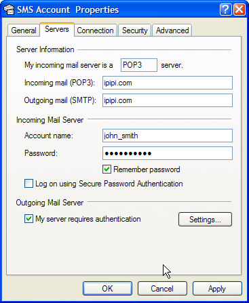Click the Help question mark button
Viewport: 249px width, 303px height.
[225, 9]
